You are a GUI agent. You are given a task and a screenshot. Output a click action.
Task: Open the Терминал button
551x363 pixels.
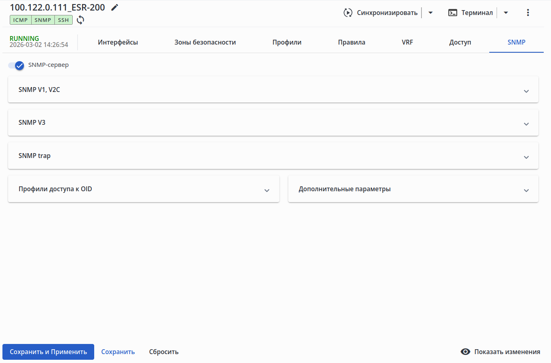coord(470,13)
